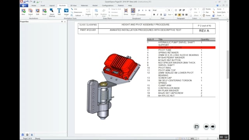
Task: Go to previous storyboard step
Action: (x=143, y=10)
